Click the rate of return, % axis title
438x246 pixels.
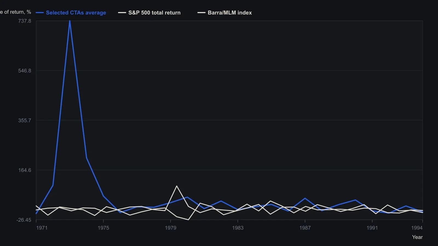(16, 12)
